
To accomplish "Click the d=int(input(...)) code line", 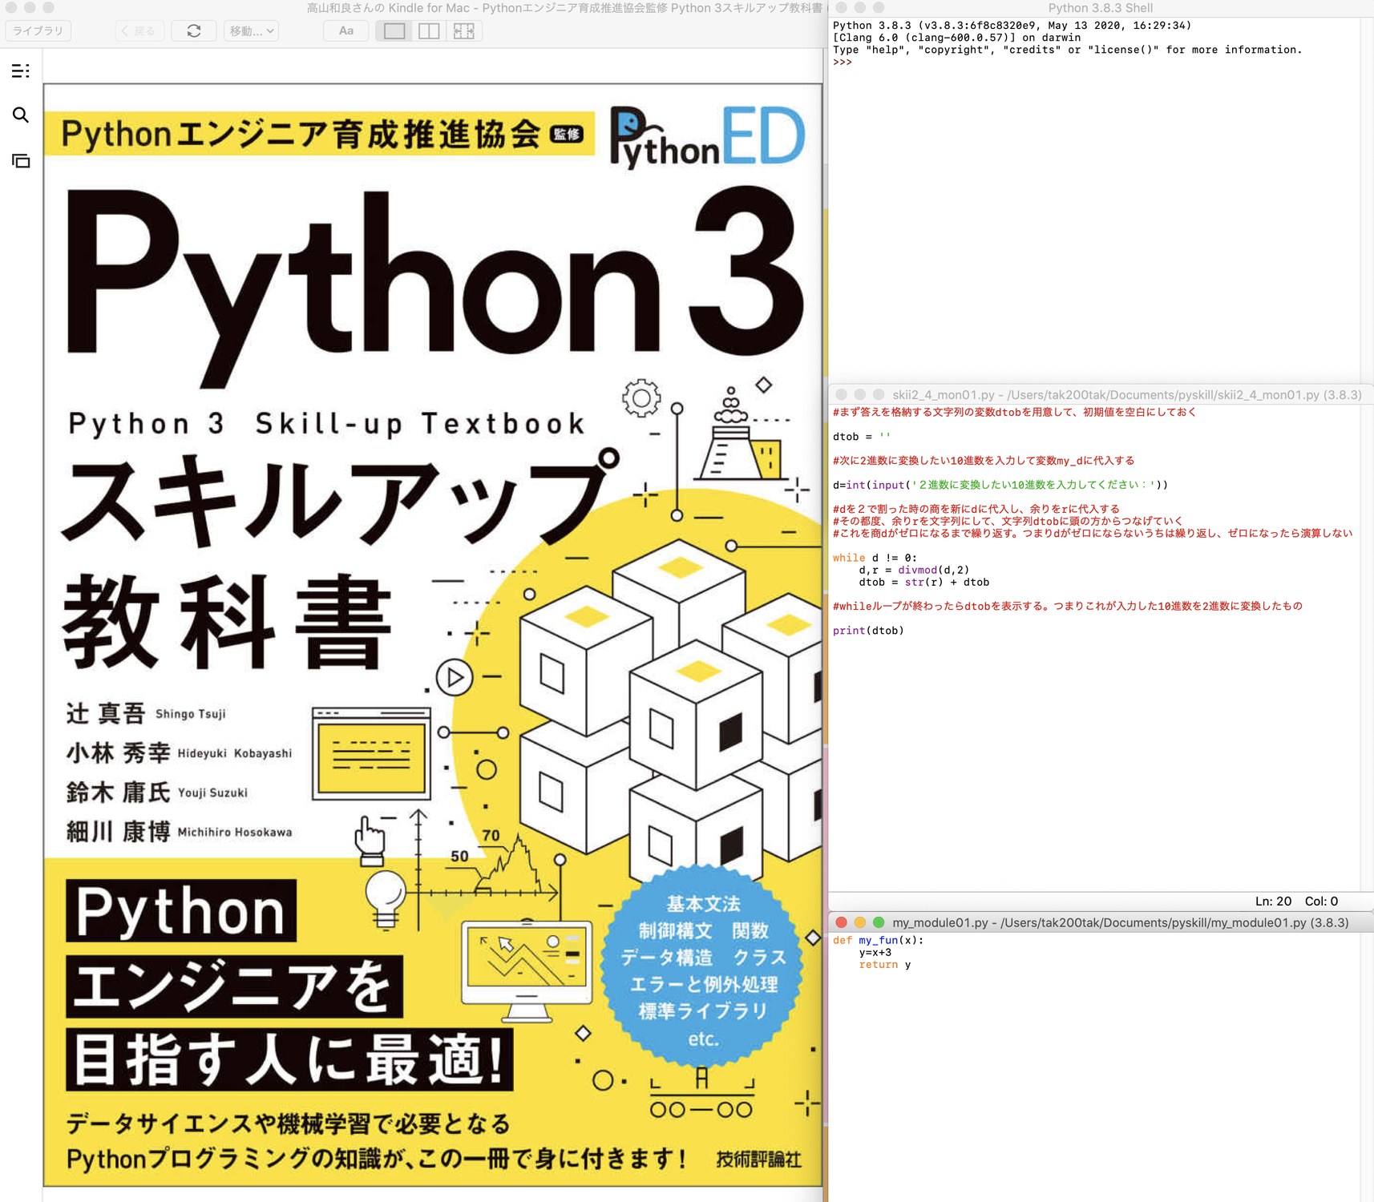I will tap(1000, 485).
